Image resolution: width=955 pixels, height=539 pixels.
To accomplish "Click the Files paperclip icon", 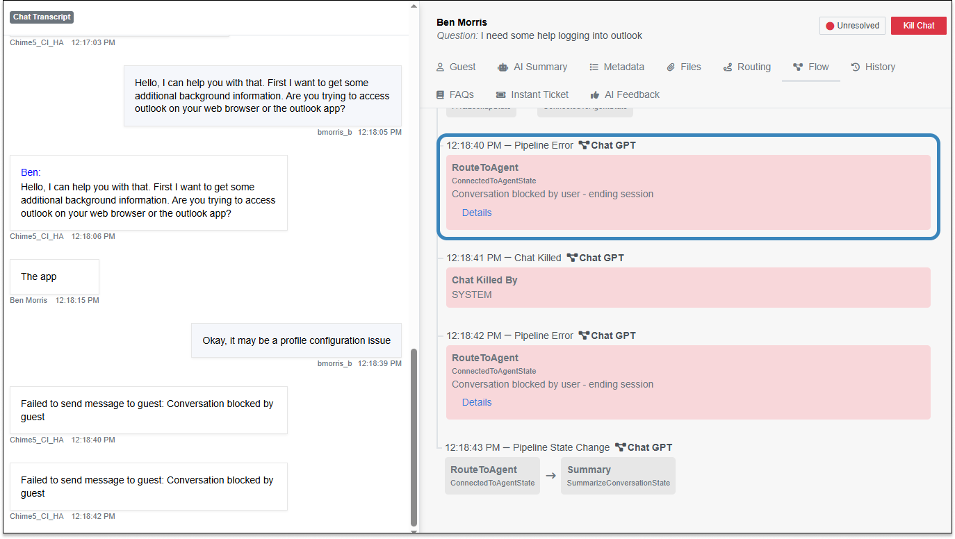I will point(671,67).
